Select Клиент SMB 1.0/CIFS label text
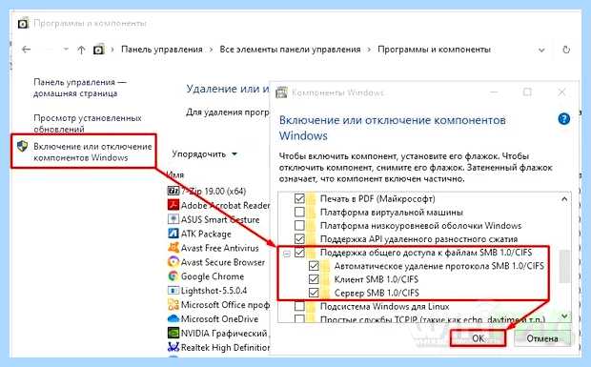The height and width of the screenshot is (367, 591). 377,279
